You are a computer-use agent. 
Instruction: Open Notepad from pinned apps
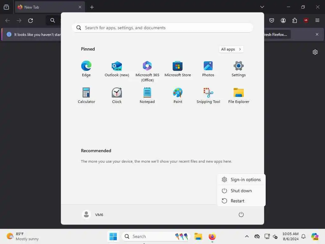click(x=147, y=95)
